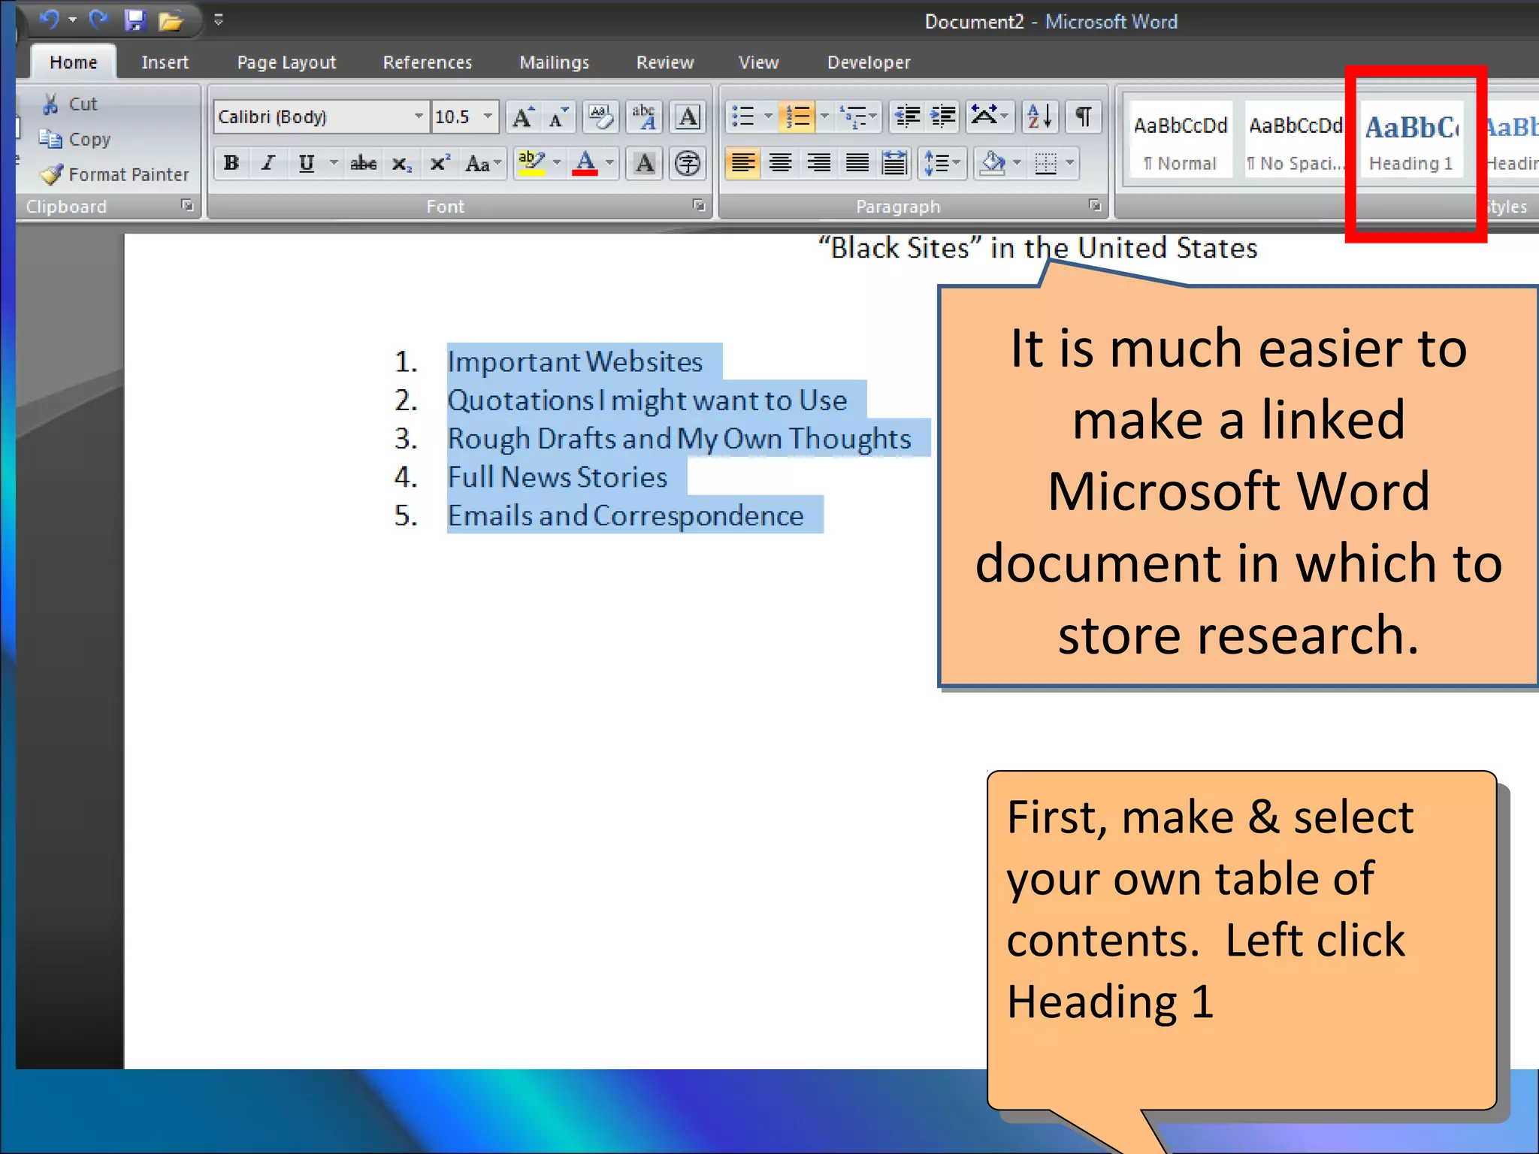Click the Grow Font icon
Image resolution: width=1539 pixels, height=1154 pixels.
pyautogui.click(x=523, y=117)
